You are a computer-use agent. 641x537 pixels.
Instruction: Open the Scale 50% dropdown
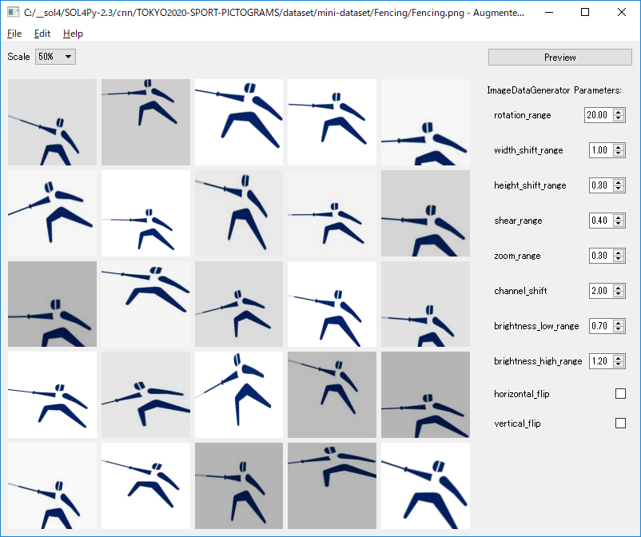tap(55, 57)
